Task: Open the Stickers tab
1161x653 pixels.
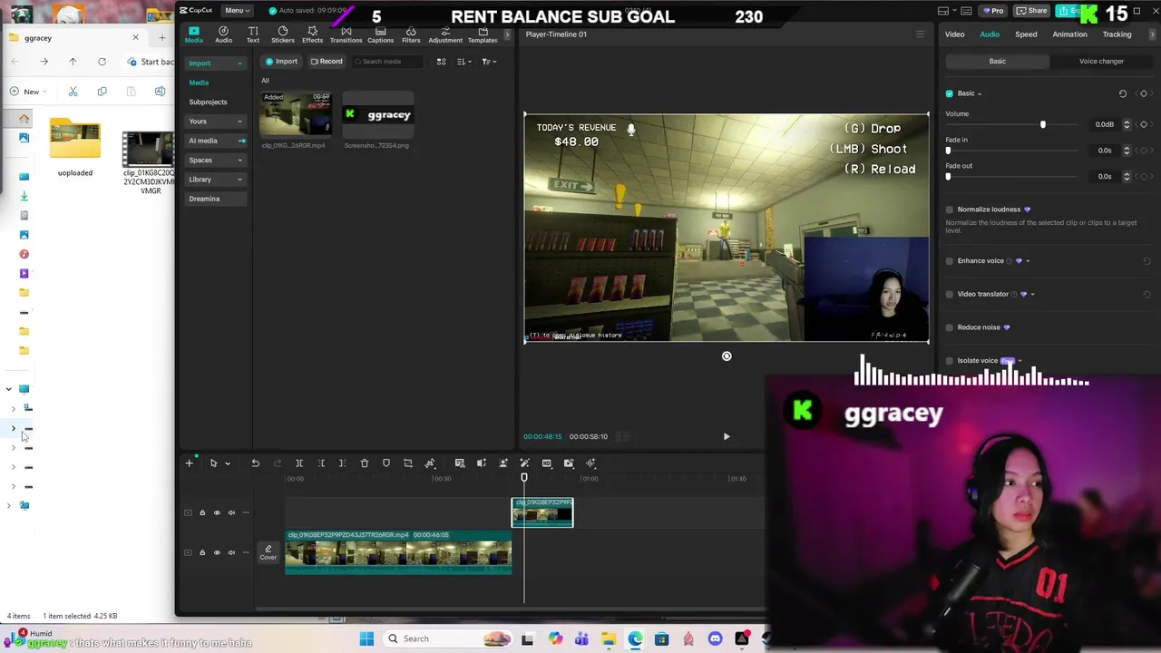Action: pos(283,34)
